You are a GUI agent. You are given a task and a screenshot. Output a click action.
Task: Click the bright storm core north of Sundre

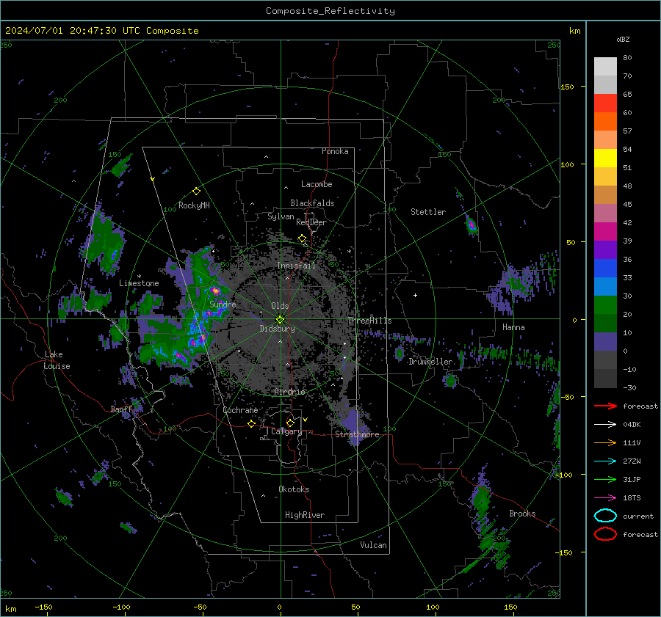pyautogui.click(x=215, y=291)
